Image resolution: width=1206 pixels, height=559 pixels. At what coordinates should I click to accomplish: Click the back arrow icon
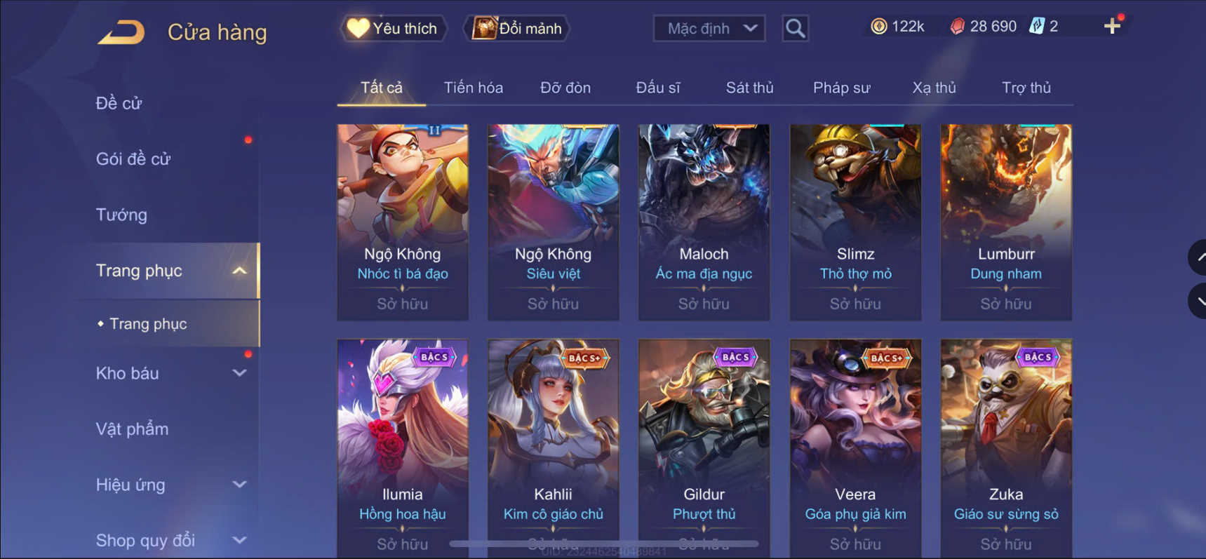click(x=121, y=32)
